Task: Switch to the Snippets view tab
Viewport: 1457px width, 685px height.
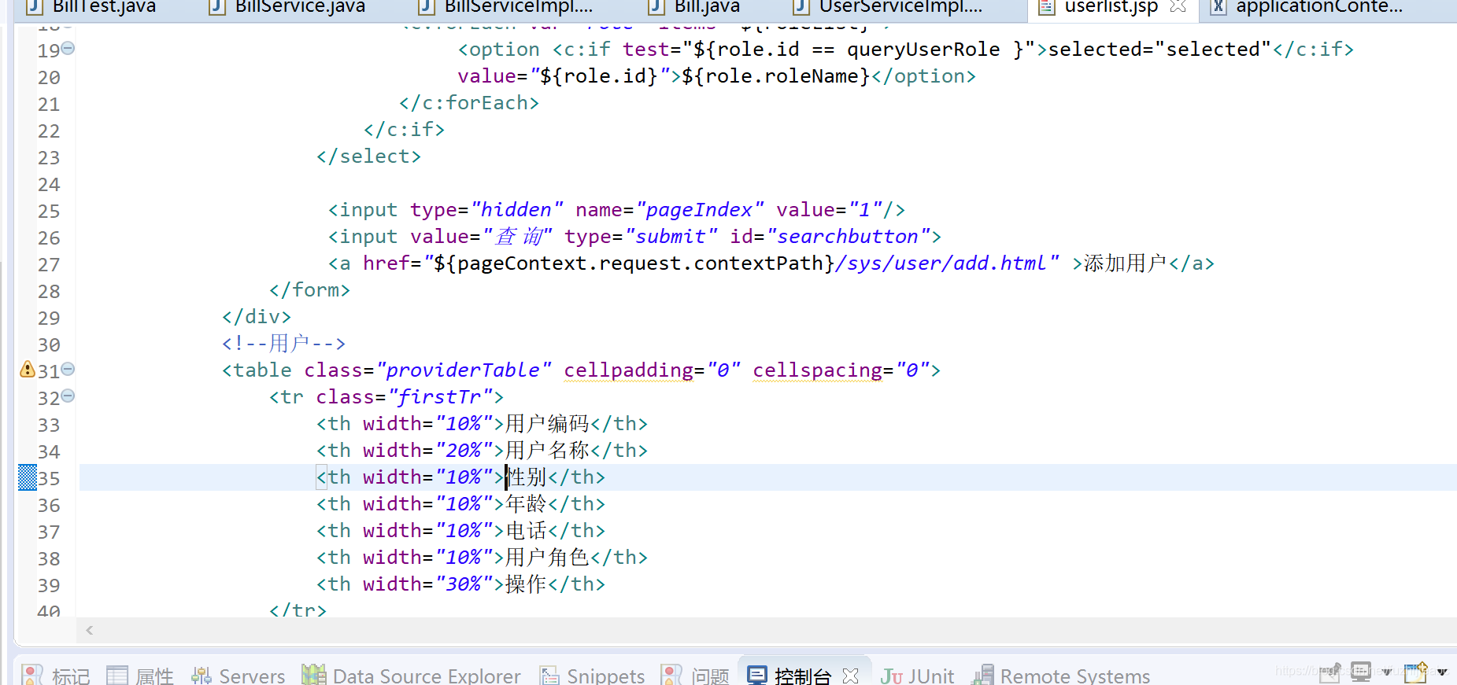Action: point(605,676)
